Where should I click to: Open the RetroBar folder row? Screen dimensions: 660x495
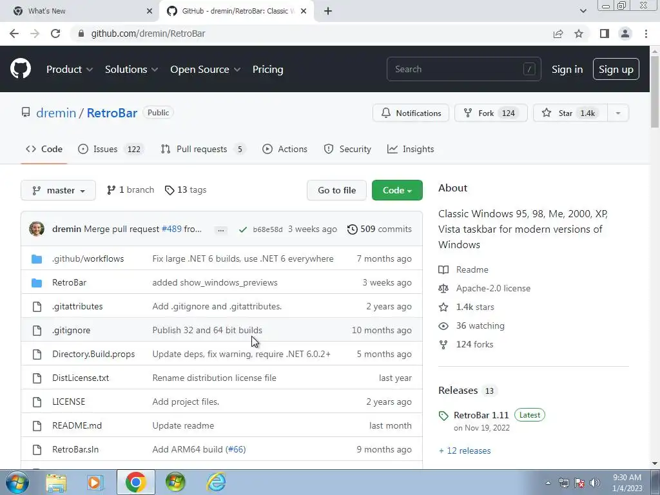click(222, 282)
